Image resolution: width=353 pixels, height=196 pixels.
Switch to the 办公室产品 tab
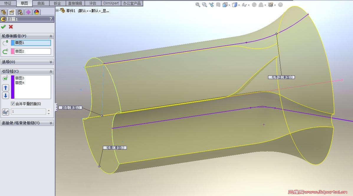[132, 3]
